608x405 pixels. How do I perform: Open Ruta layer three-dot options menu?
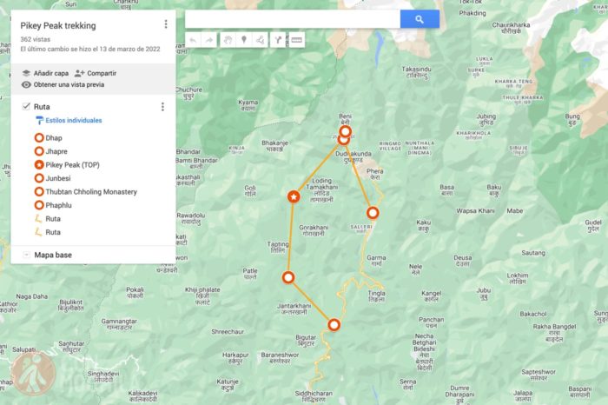pos(162,107)
